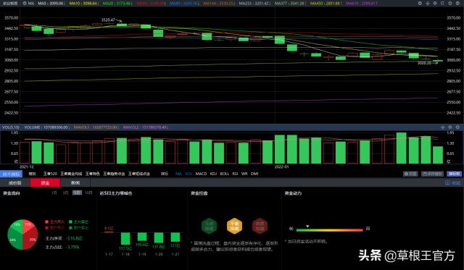Open the 成份股 tab
464x270 pixels.
point(14,183)
